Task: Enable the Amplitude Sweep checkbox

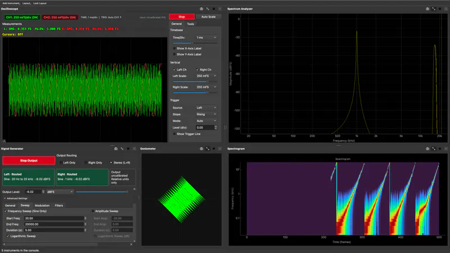Action: coord(93,211)
